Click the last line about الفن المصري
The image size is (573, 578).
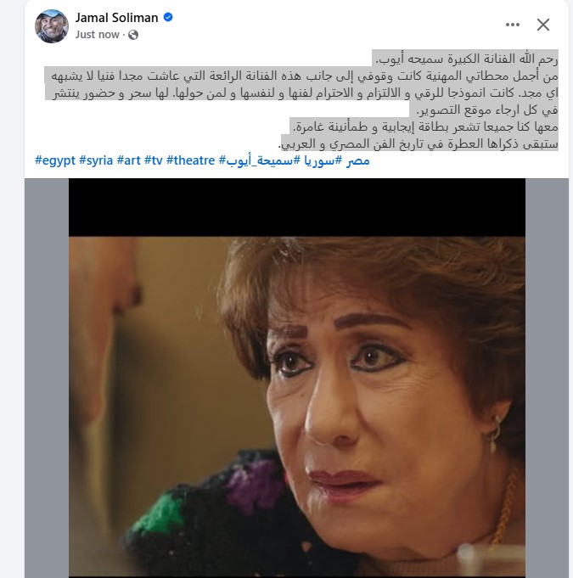(x=419, y=143)
